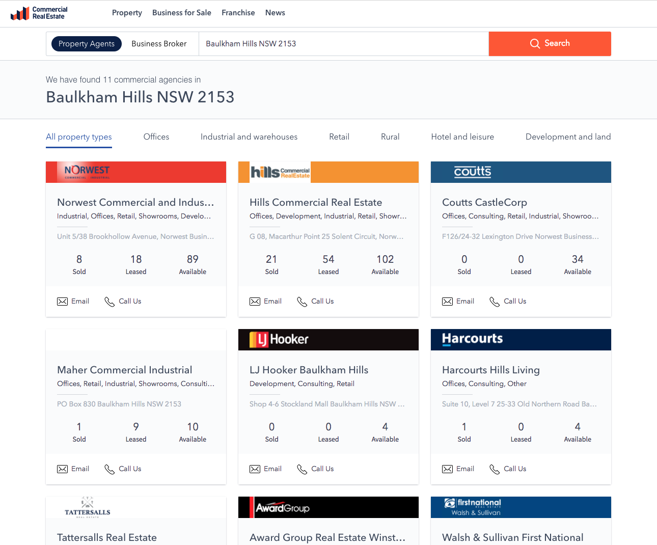Open Coutts CastleCorp agency title
Viewport: 657px width, 545px height.
coord(484,203)
